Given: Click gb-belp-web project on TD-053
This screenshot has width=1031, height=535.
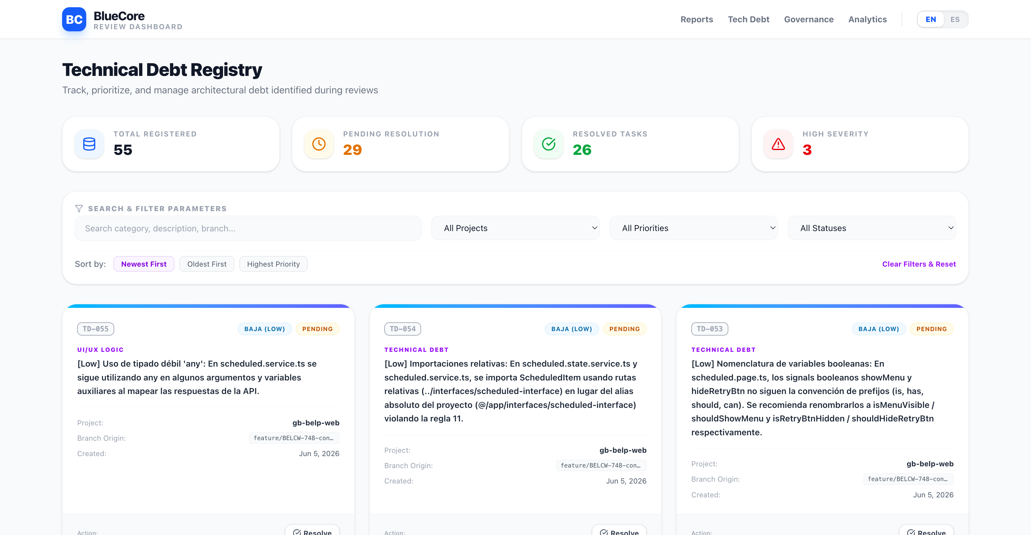Looking at the screenshot, I should pos(930,464).
